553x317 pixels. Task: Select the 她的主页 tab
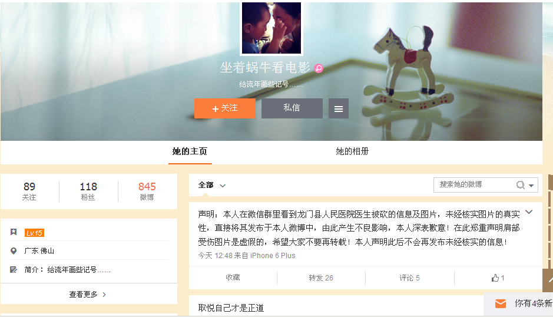click(190, 151)
